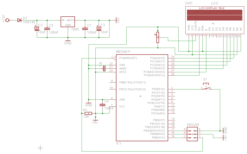Click the PD4(XCK/T0) pin label
The height and width of the screenshot is (154, 247).
[x=156, y=103]
